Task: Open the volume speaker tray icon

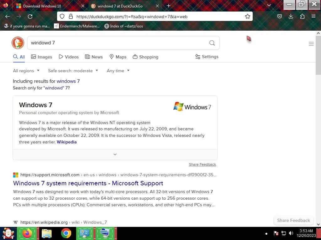Action: [291, 233]
